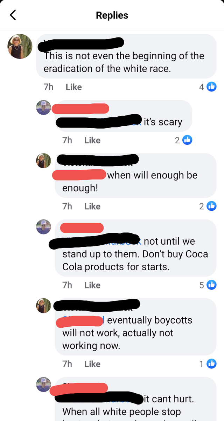Image resolution: width=224 pixels, height=421 pixels.
Task: Open the top commenter's large profile picture
Action: click(20, 46)
